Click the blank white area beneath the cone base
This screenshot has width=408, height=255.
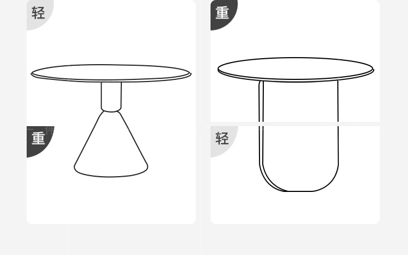coord(111,200)
